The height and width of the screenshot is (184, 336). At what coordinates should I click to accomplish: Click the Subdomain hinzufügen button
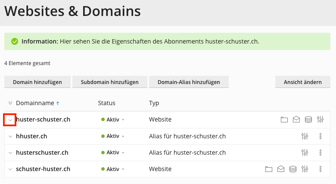tap(109, 82)
